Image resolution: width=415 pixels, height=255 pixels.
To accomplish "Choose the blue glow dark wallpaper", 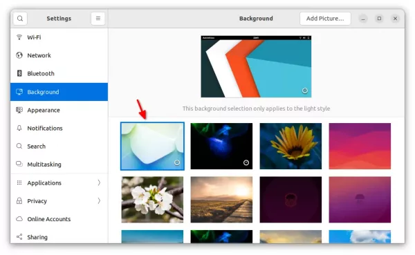I will [221, 146].
